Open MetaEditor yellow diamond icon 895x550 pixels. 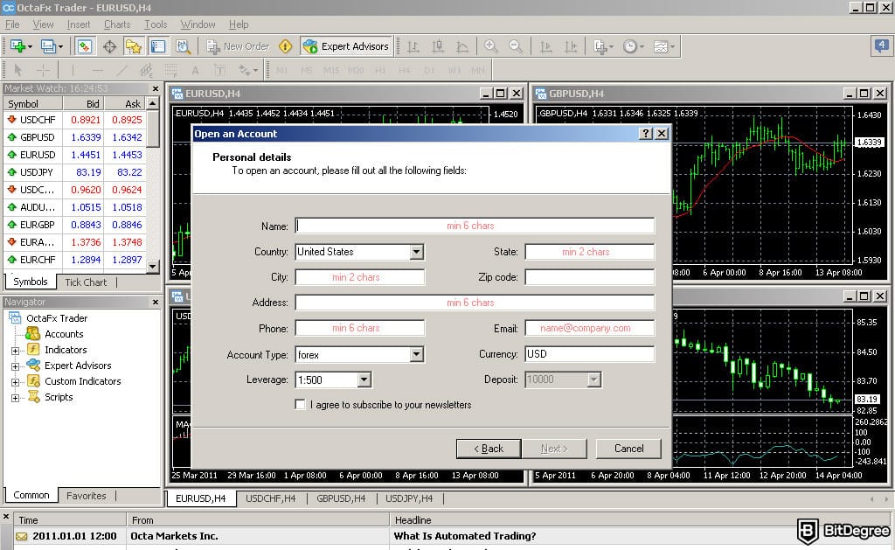click(x=286, y=46)
